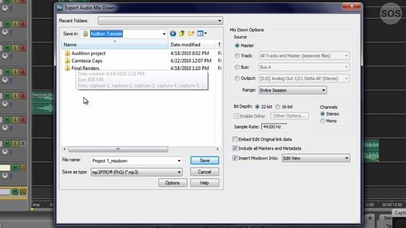Open the Track source dropdown
406x228 pixels.
coord(304,56)
